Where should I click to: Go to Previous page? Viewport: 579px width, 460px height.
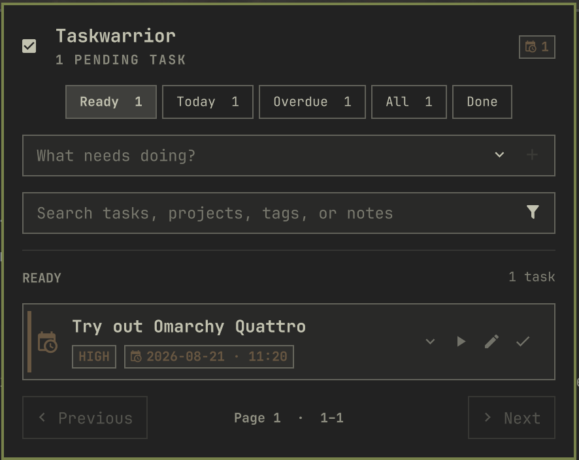coord(85,418)
